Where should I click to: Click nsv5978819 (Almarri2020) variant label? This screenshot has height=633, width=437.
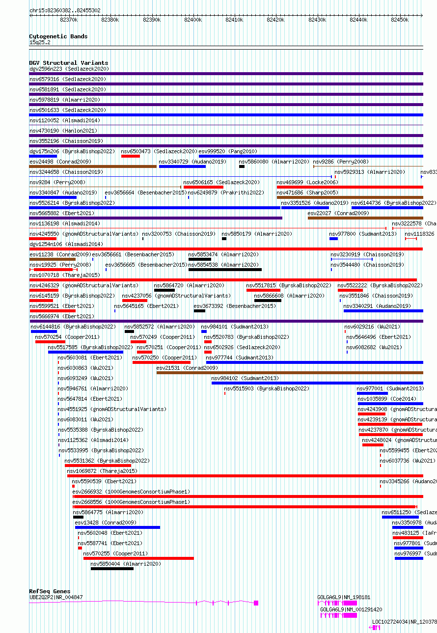(65, 100)
